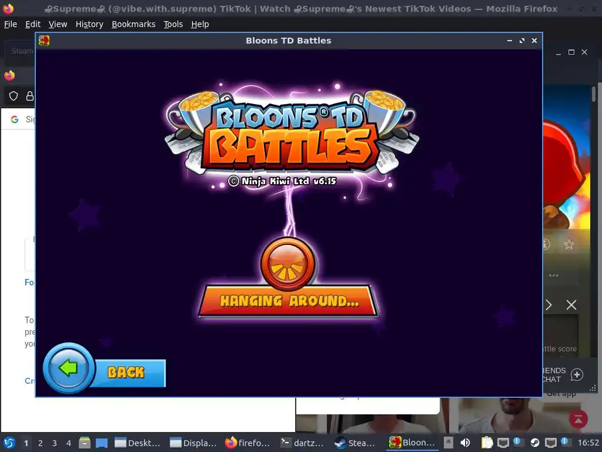Open the start menu bird icon
The width and height of the screenshot is (602, 452).
9,443
